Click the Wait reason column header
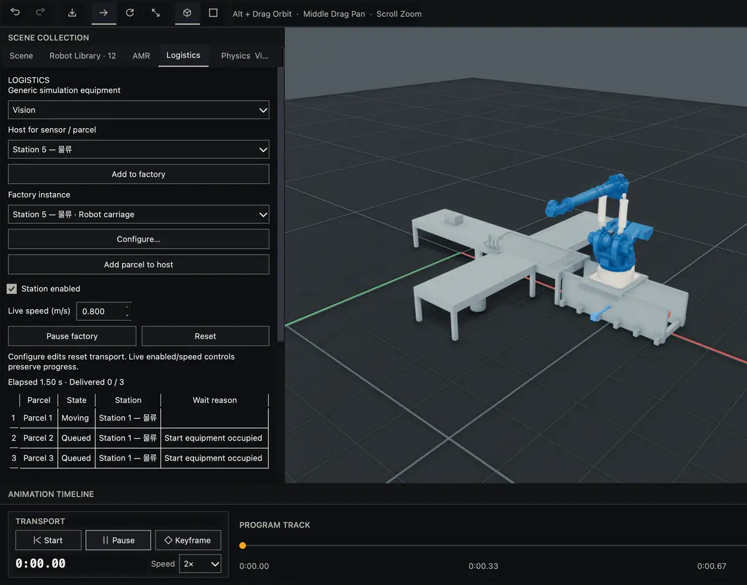Screen dimensions: 747x585 (215, 400)
